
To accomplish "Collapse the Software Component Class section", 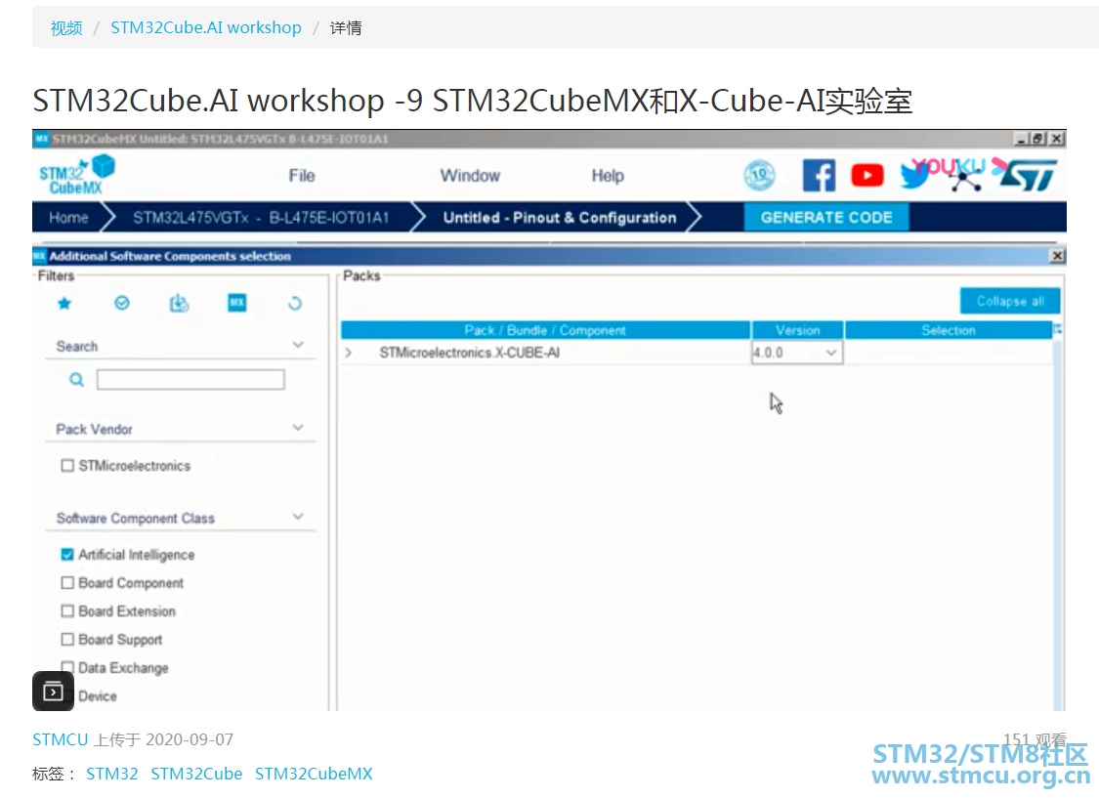I will (298, 517).
